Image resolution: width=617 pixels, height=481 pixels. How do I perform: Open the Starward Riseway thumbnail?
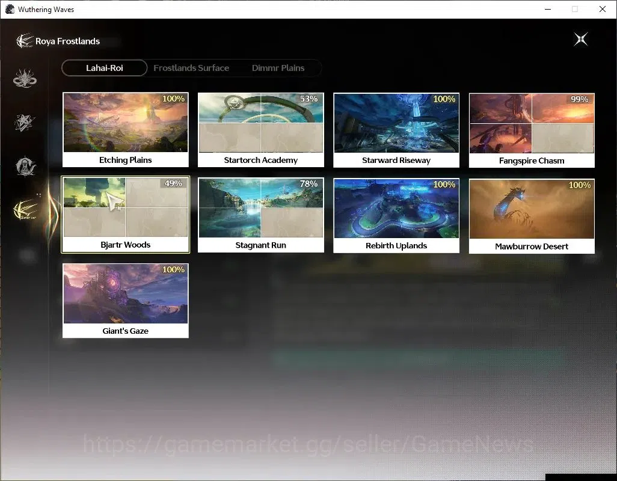click(x=396, y=123)
